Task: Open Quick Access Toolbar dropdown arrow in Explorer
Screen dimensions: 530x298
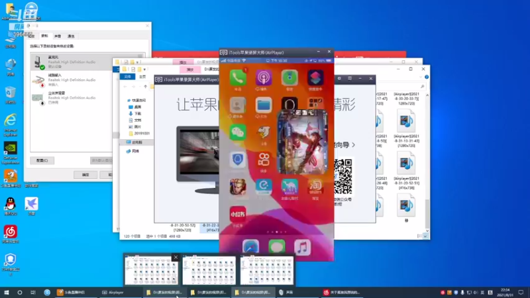Action: [x=144, y=70]
